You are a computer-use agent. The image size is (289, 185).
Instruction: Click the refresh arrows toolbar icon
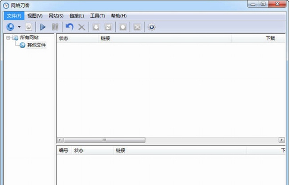click(x=108, y=27)
